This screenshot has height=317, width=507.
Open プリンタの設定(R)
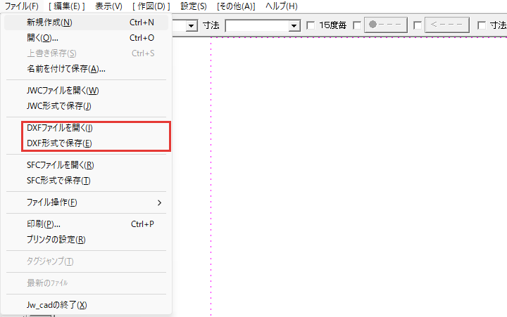click(87, 240)
